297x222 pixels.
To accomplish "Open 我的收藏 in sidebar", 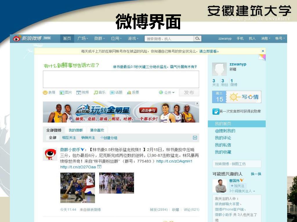I will tap(223, 152).
